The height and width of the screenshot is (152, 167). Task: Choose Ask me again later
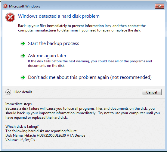[x=47, y=56]
